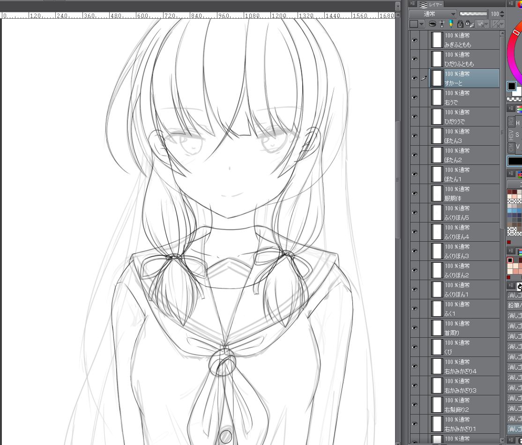The width and height of the screenshot is (522, 445).
Task: Click pen icon on the すかーと layer
Action: tap(424, 78)
